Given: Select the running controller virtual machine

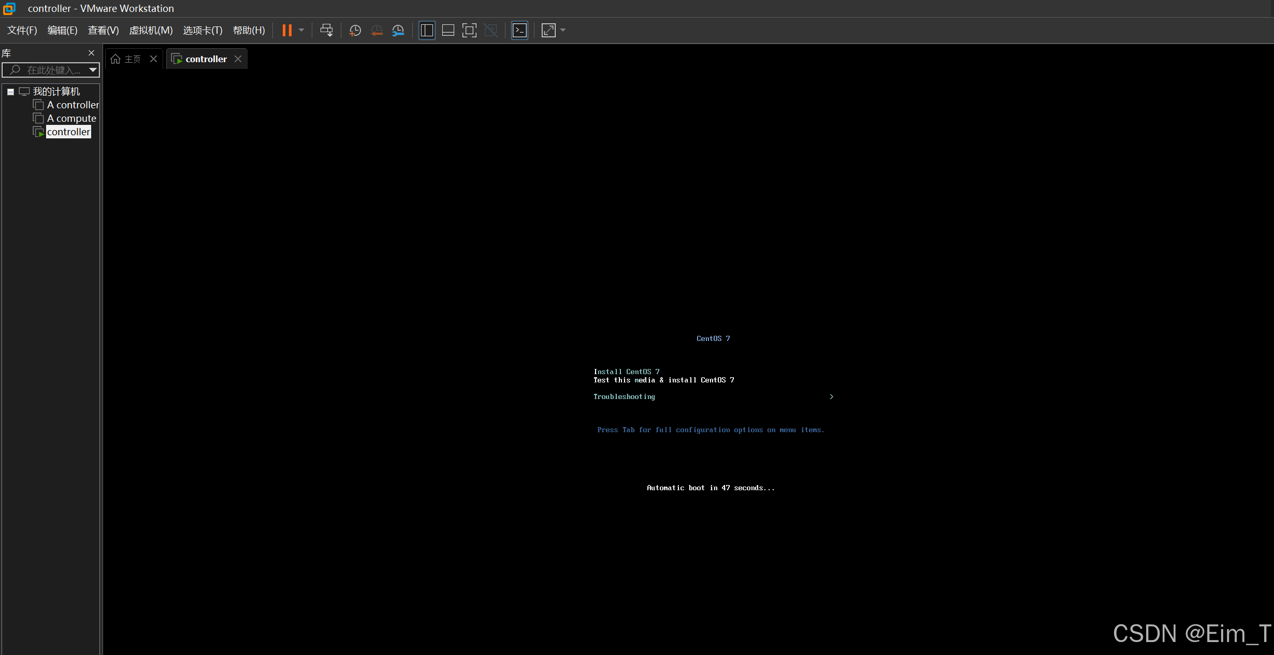Looking at the screenshot, I should click(69, 132).
